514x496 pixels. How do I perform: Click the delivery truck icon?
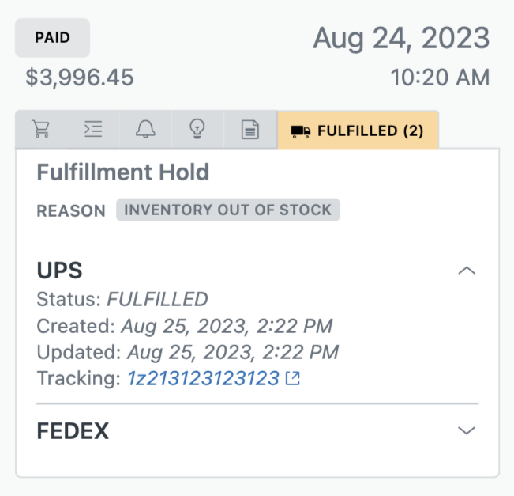pyautogui.click(x=301, y=132)
